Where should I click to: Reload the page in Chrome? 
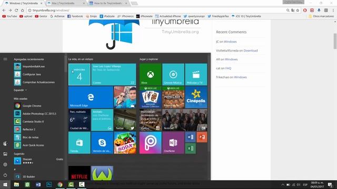click(x=16, y=10)
